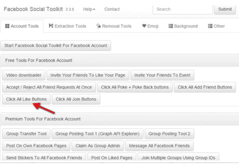Viewport: 239px width, 165px height.
Task: Click Send Stickers To All Facebook Friends
Action: 44,157
